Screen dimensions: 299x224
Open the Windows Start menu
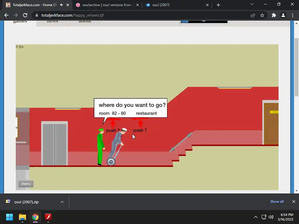point(9,217)
